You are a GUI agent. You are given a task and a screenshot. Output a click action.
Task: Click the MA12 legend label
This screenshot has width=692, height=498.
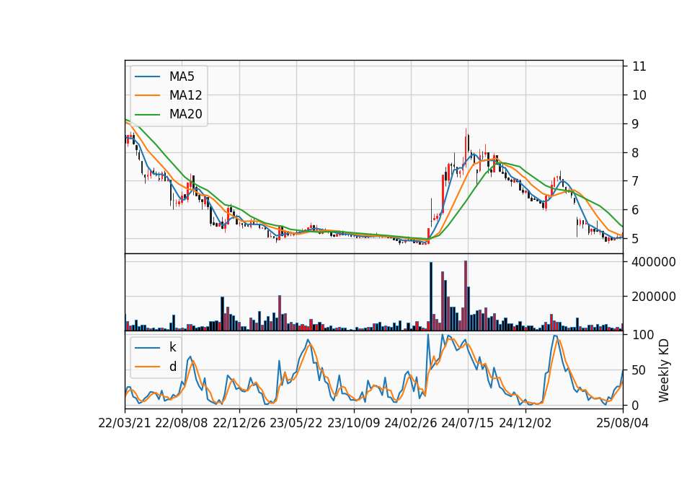click(185, 95)
